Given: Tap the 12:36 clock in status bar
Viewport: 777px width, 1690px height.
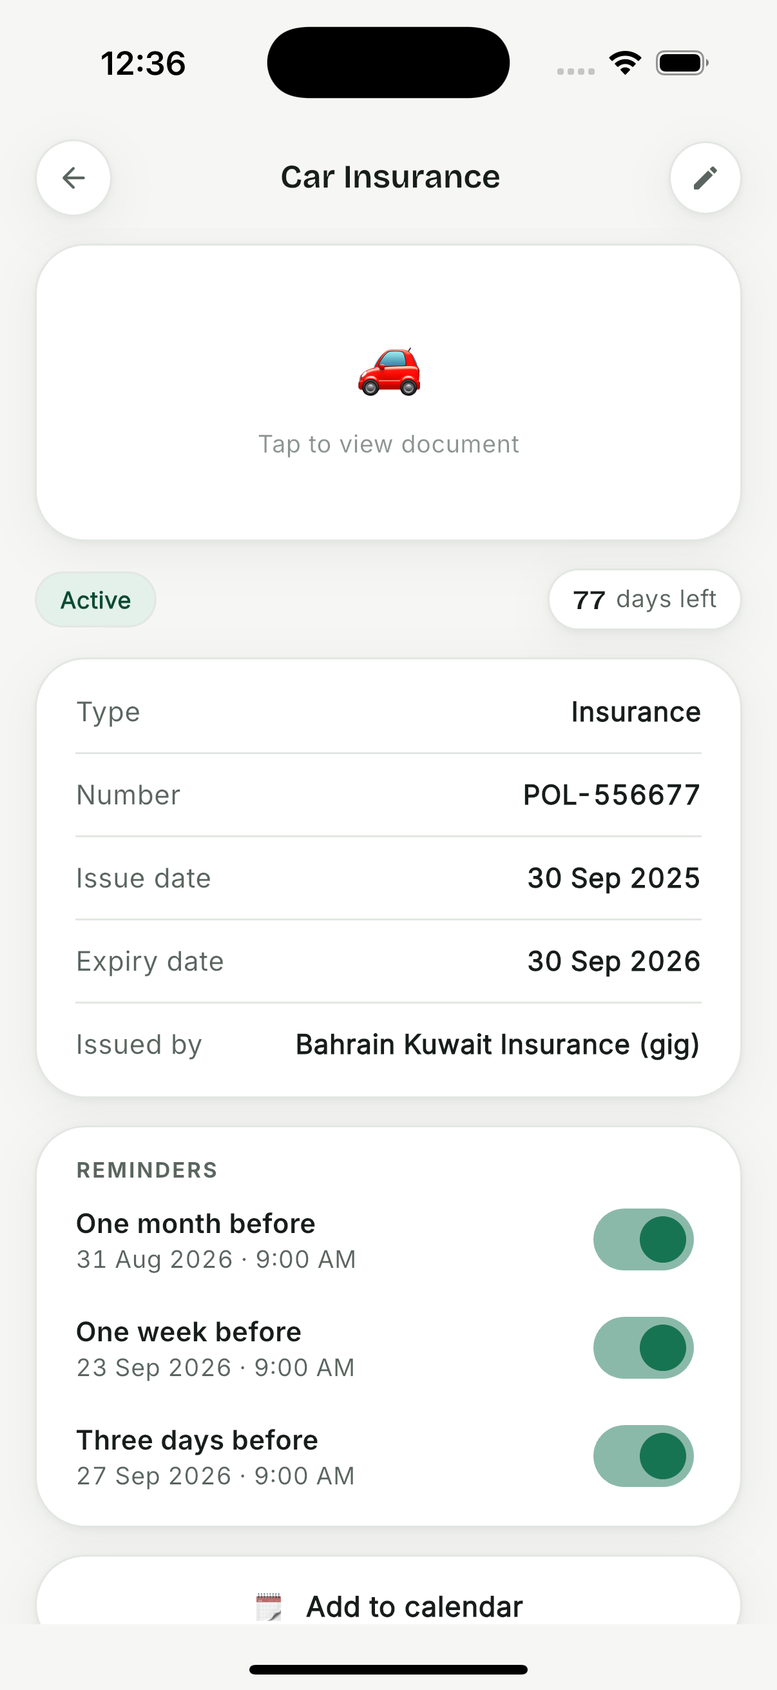Looking at the screenshot, I should 143,64.
